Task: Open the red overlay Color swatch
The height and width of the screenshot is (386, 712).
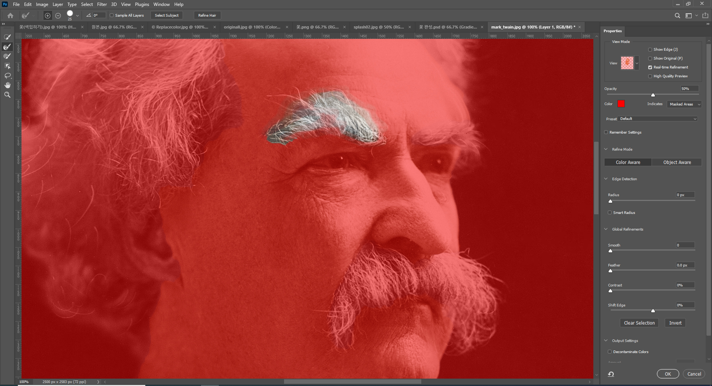Action: pos(621,104)
